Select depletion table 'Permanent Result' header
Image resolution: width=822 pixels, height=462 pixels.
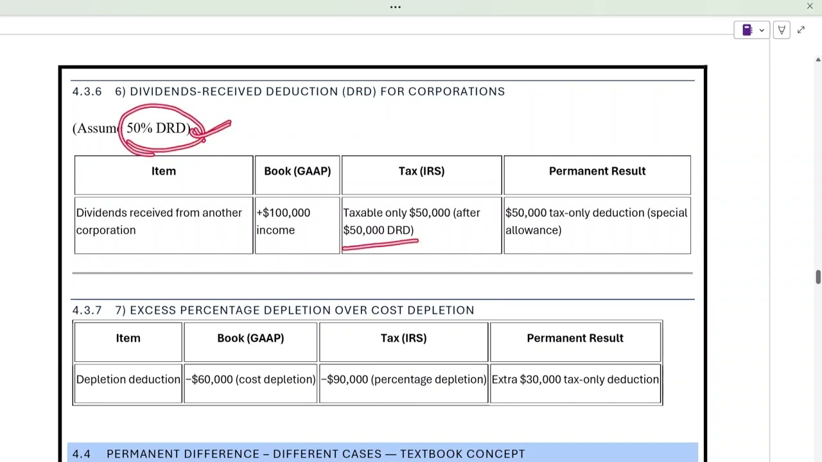point(575,342)
